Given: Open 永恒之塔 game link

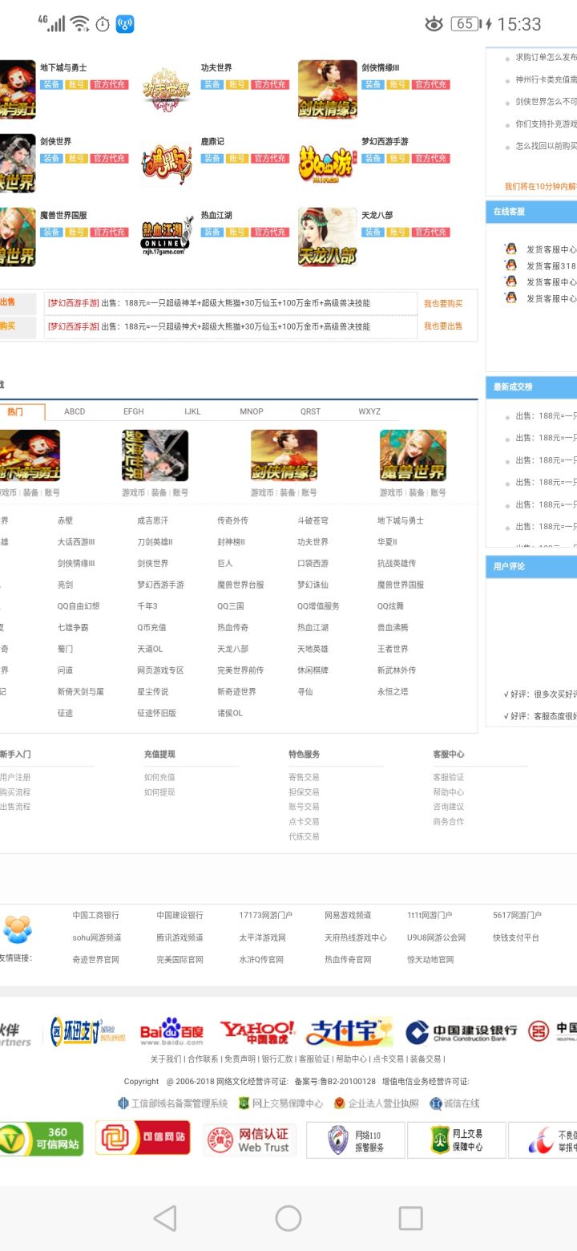Looking at the screenshot, I should (x=393, y=691).
